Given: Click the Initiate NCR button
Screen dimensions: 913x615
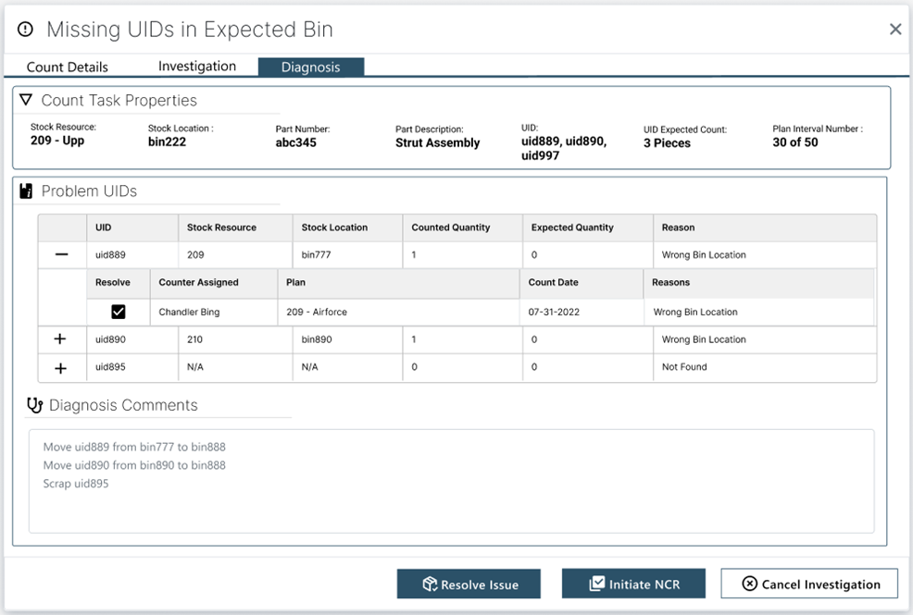Looking at the screenshot, I should click(633, 584).
